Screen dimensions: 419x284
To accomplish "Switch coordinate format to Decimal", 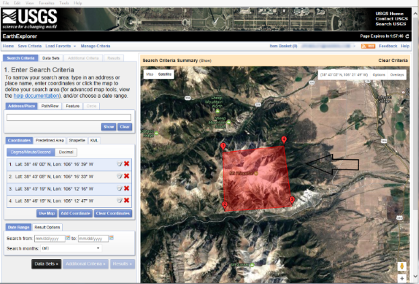I will [x=66, y=152].
